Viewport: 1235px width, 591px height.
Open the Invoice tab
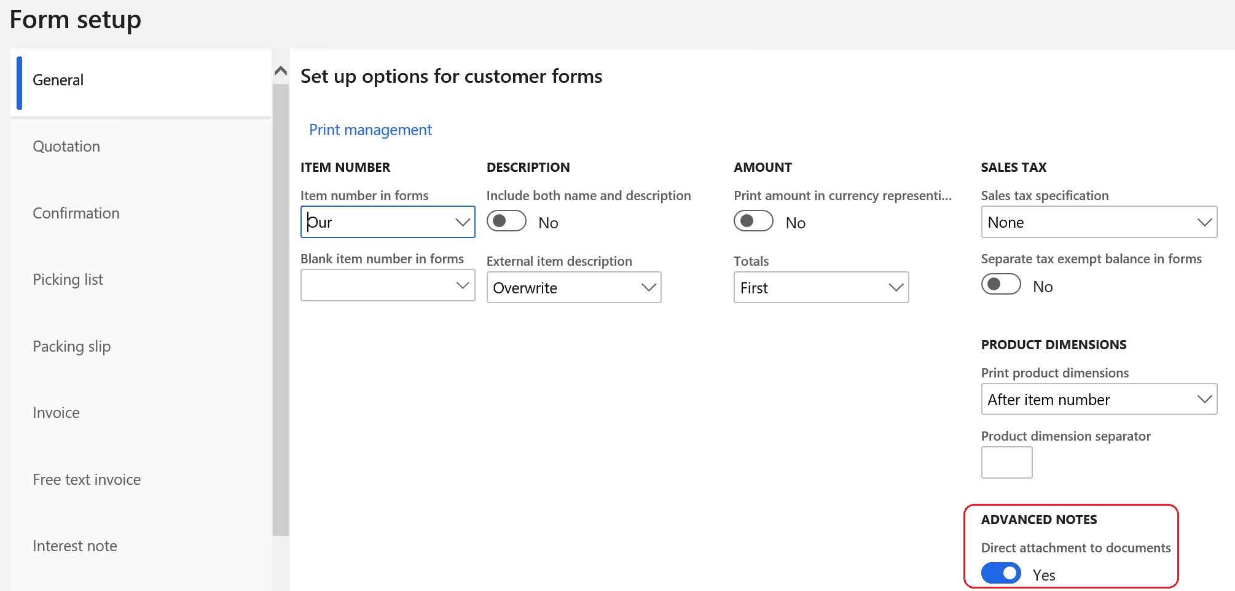[141, 413]
